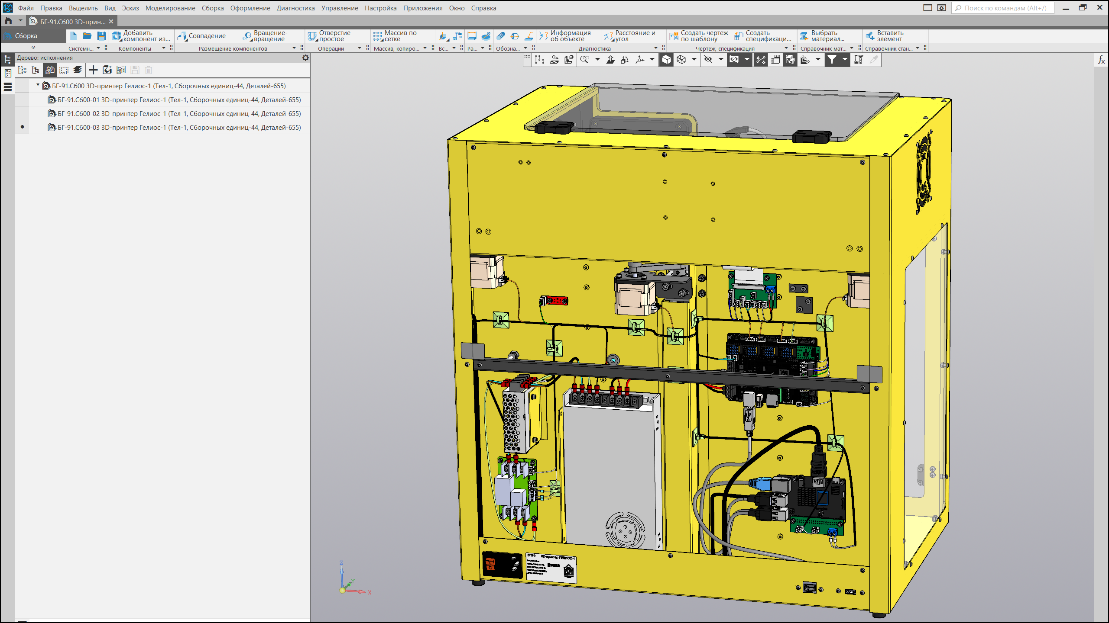
Task: Set БГ-91.С600-02 variant as current
Action: (23, 114)
